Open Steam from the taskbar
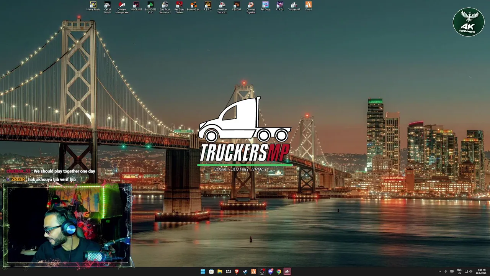Image resolution: width=490 pixels, height=276 pixels. [x=245, y=271]
